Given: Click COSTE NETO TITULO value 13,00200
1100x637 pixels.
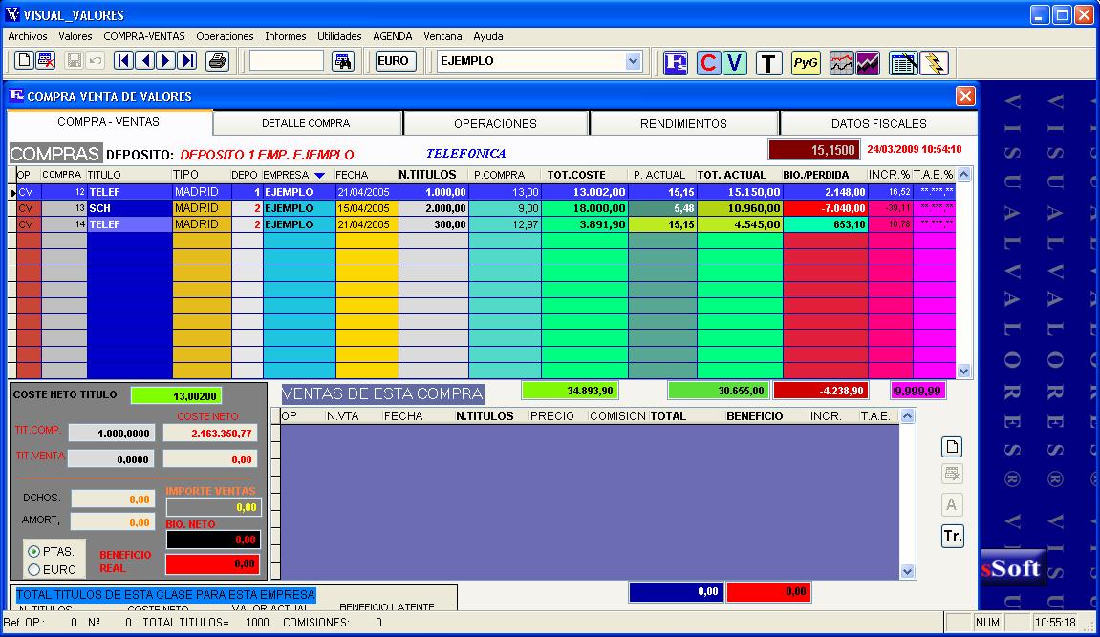Looking at the screenshot, I should 176,396.
